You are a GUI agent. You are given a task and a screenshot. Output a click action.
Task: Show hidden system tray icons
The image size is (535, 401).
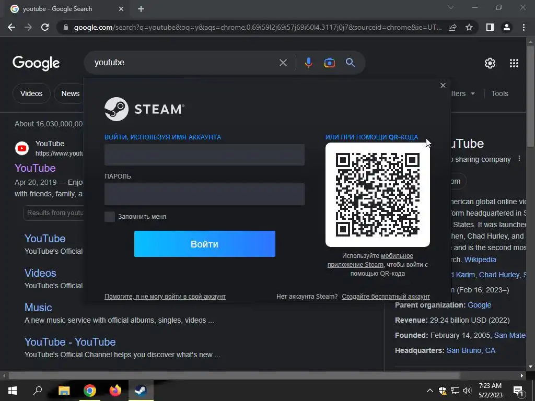429,391
